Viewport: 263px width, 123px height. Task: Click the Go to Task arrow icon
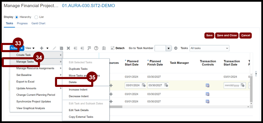(176, 48)
